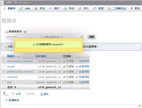This screenshot has width=142, height=108.
Task: Click the collapse icon at top right
Action: pos(141,3)
